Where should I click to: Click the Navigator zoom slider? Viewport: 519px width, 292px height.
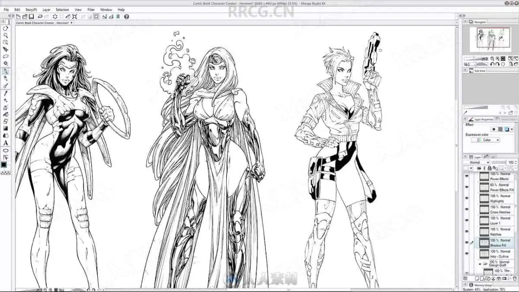(x=476, y=59)
